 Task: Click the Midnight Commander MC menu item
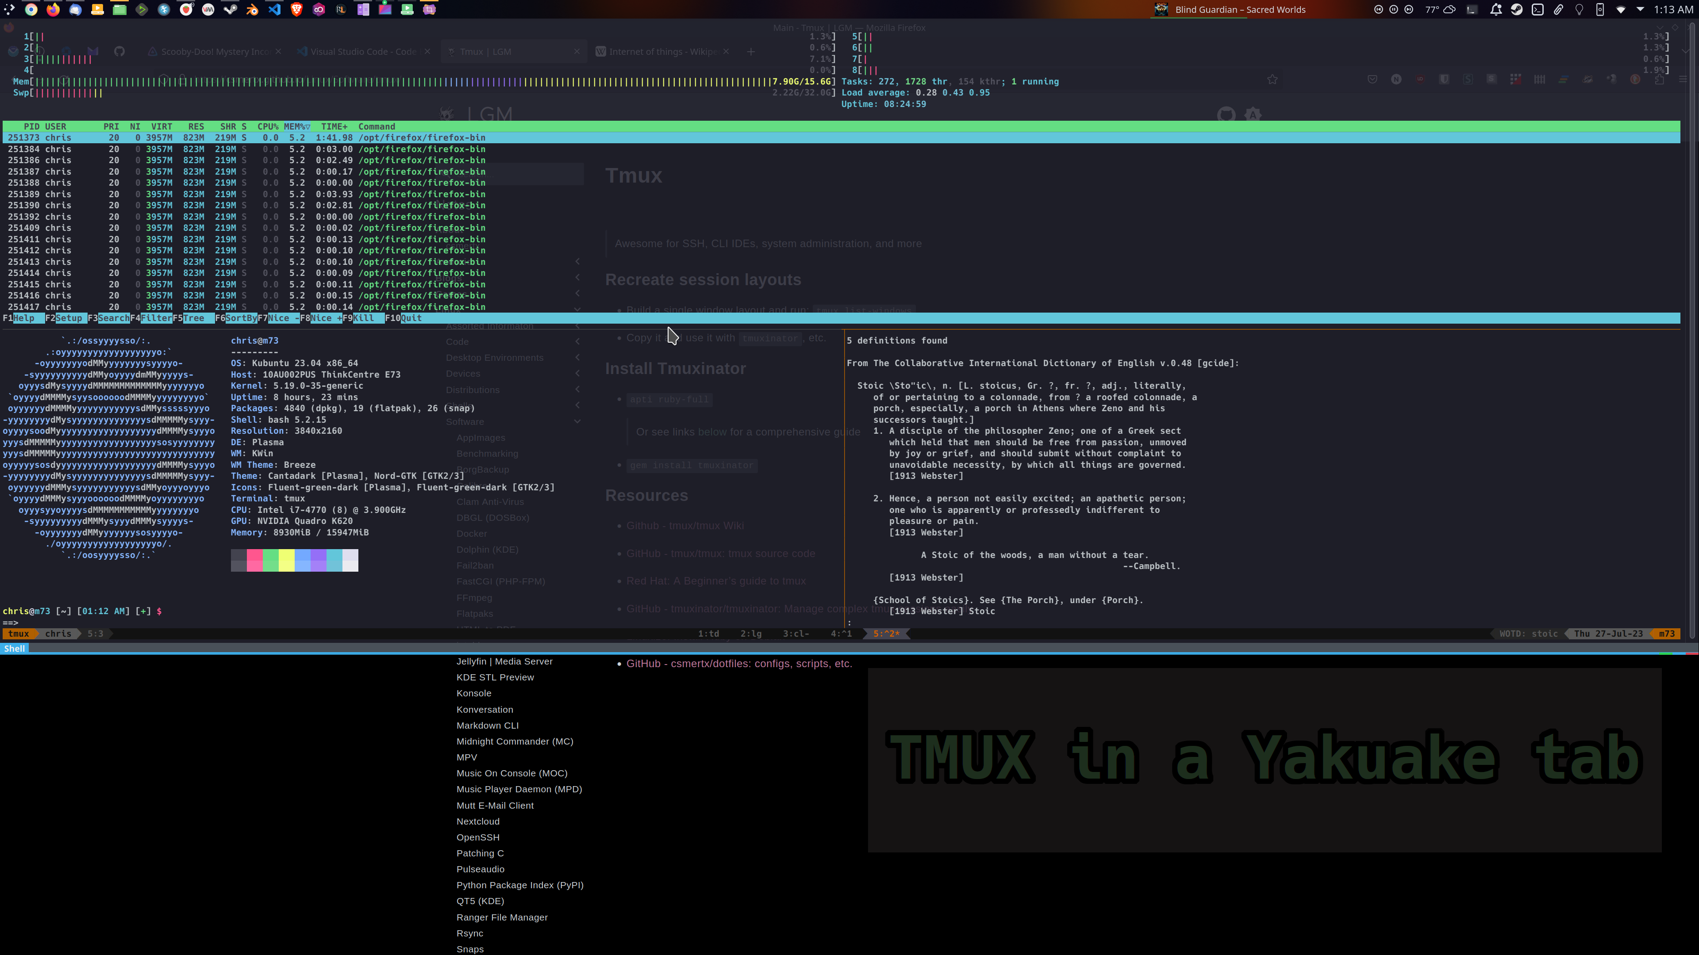coord(515,741)
